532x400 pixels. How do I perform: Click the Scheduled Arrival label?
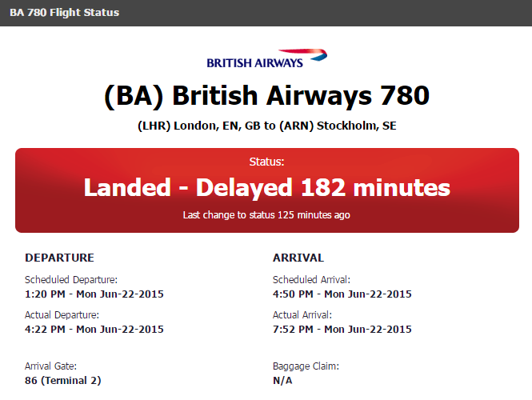click(312, 280)
